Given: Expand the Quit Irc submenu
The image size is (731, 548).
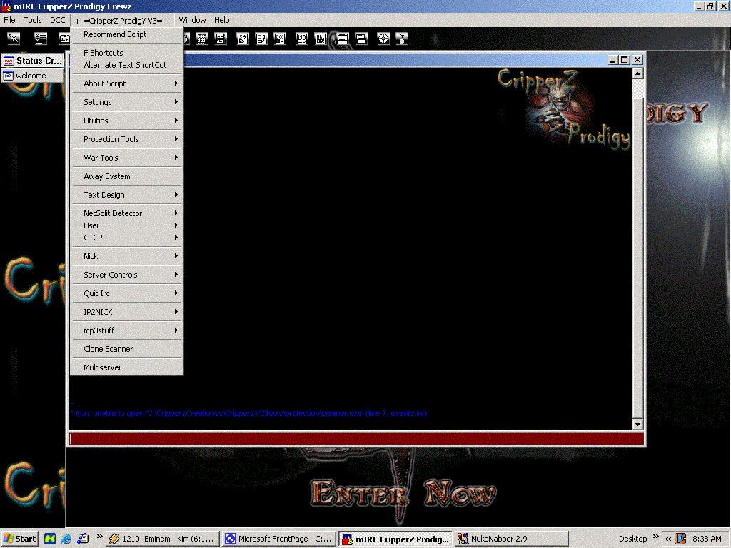Looking at the screenshot, I should [x=127, y=293].
